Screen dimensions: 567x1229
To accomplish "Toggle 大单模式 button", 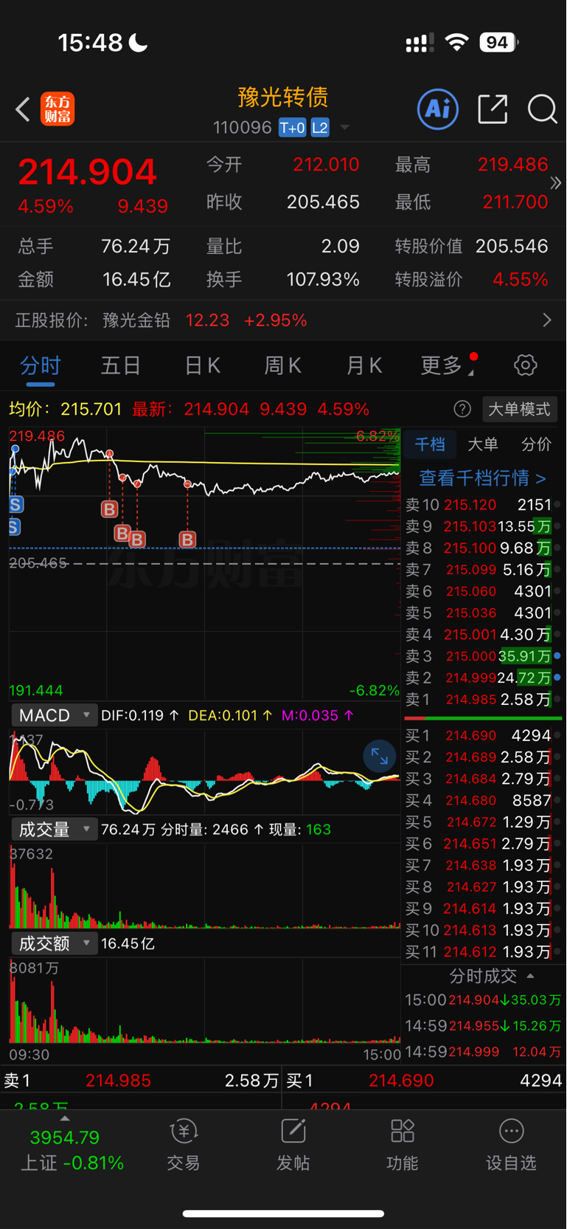I will pyautogui.click(x=520, y=409).
